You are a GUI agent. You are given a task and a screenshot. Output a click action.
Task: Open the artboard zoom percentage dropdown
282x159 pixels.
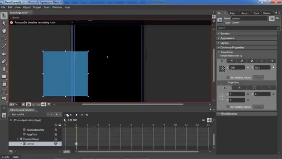point(23,104)
